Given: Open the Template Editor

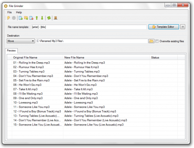Looking at the screenshot, I should (163, 27).
